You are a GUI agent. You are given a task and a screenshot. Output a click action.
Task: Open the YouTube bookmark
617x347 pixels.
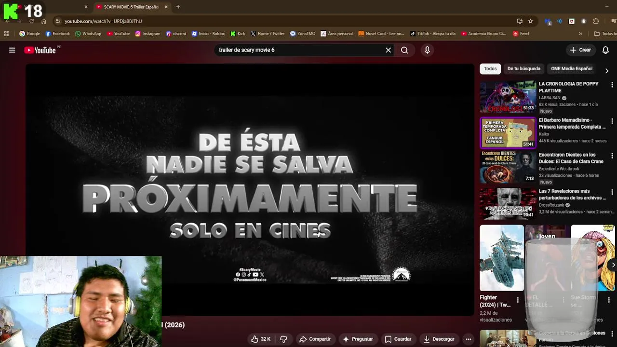[119, 34]
